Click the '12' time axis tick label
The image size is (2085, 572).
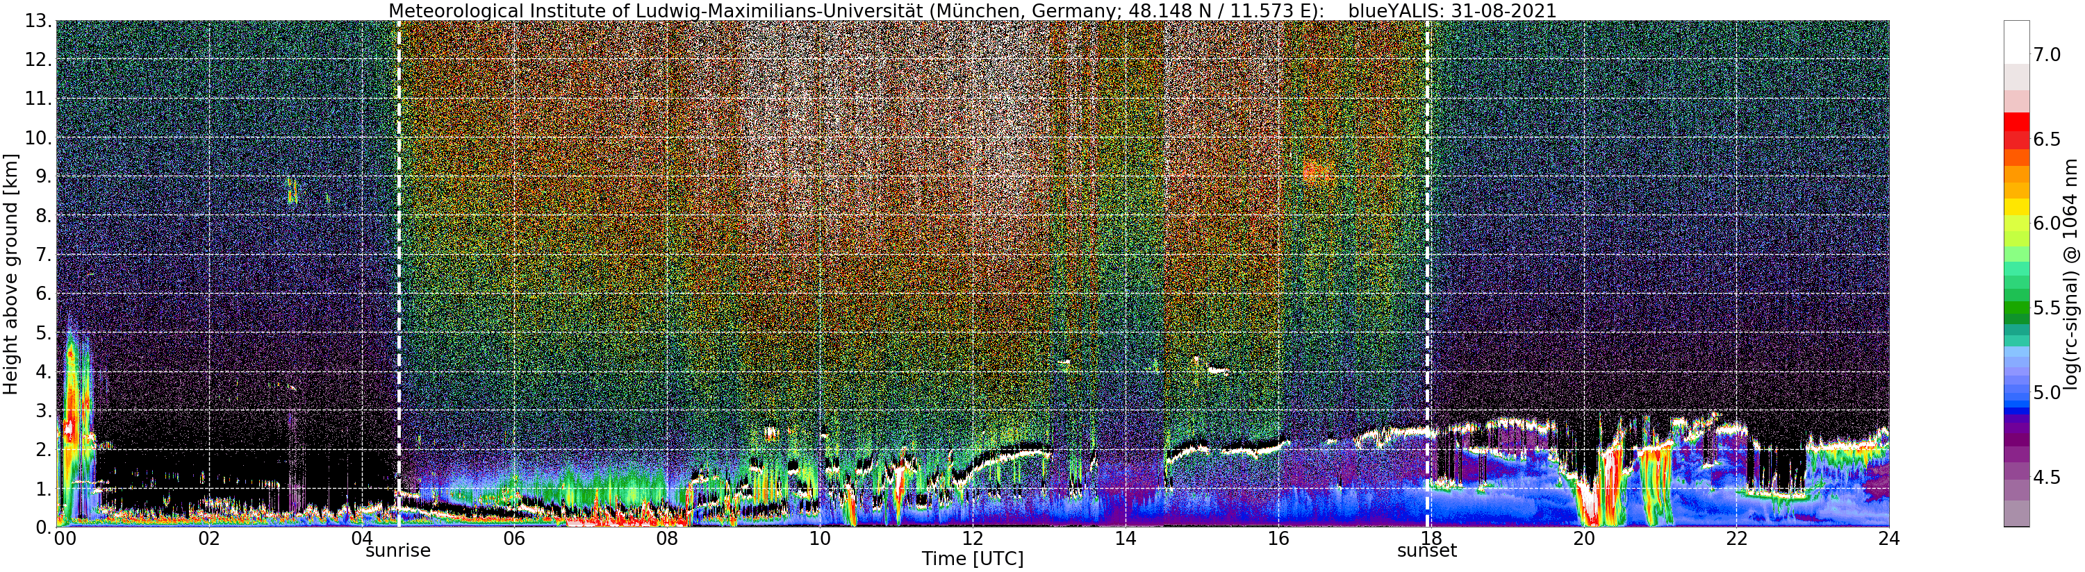coord(972,539)
